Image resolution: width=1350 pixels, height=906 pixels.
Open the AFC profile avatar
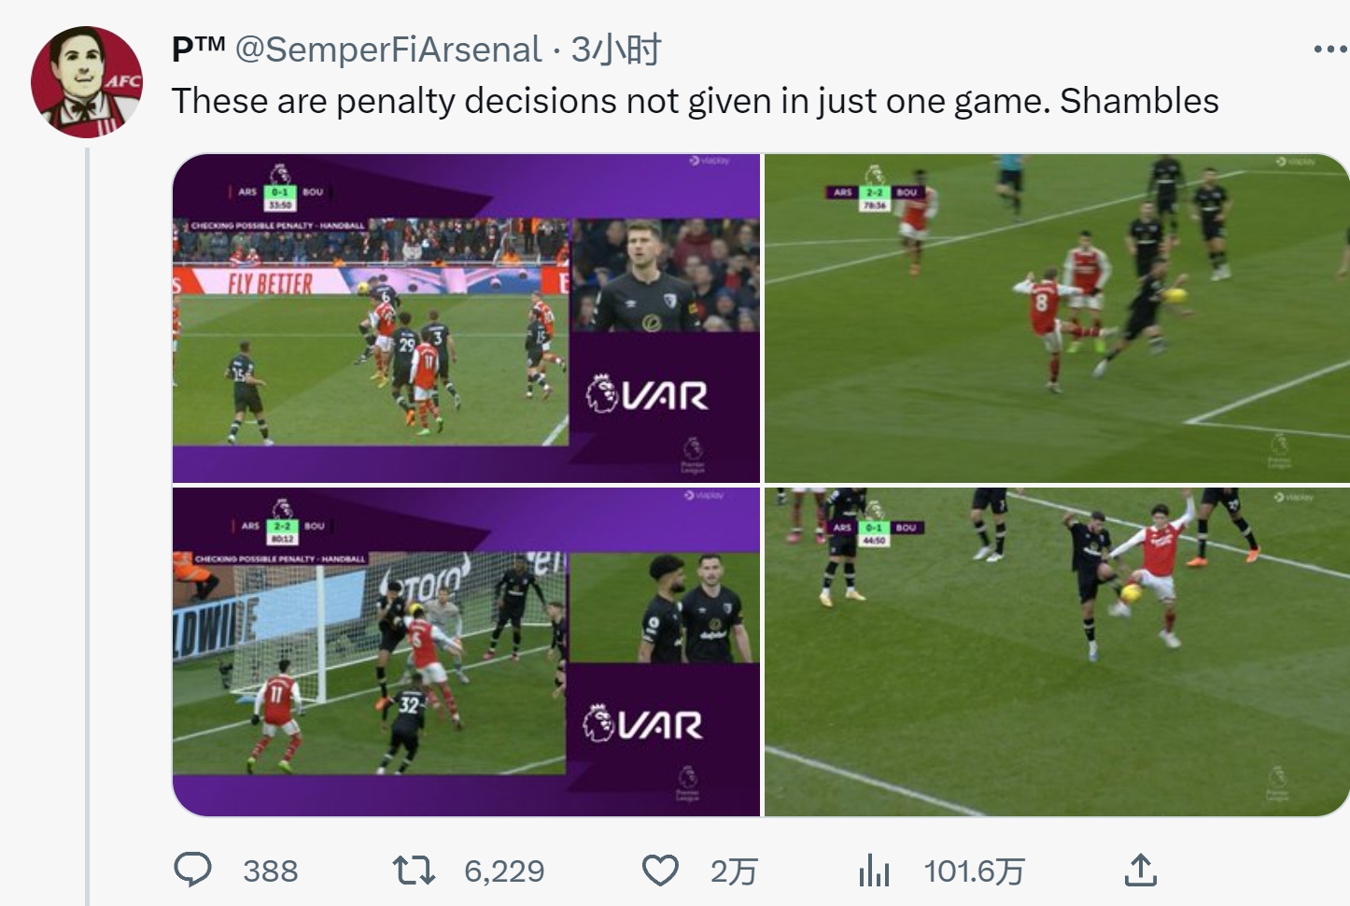(x=86, y=82)
